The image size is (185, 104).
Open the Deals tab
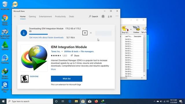[71, 16]
